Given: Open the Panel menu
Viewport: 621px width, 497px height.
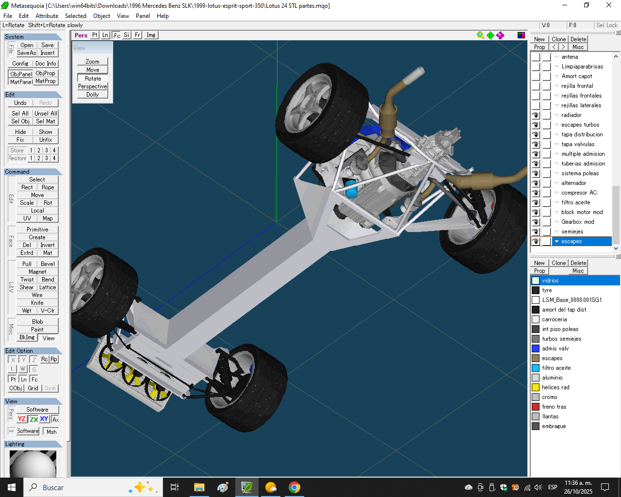Looking at the screenshot, I should [143, 16].
